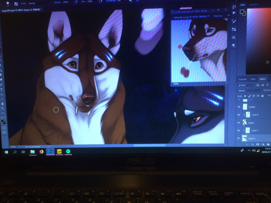Screen dimensions: 271x203
Task: Click the background color swatch in toolbar
Action: point(4,123)
